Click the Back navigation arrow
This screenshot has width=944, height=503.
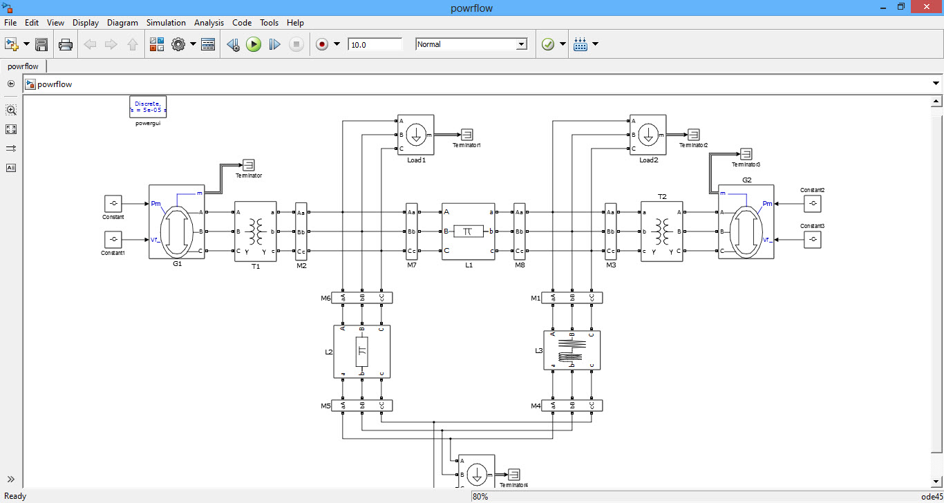pyautogui.click(x=90, y=44)
